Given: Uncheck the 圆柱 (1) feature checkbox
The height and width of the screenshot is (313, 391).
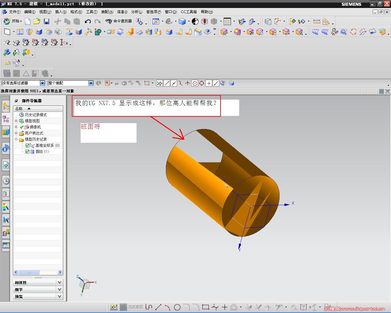Looking at the screenshot, I should [27, 152].
